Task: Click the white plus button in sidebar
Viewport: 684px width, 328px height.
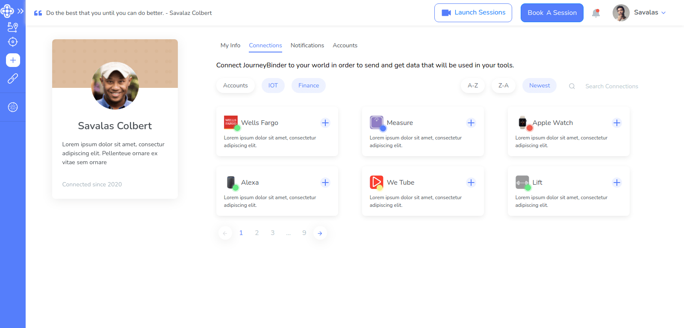Action: (x=13, y=60)
